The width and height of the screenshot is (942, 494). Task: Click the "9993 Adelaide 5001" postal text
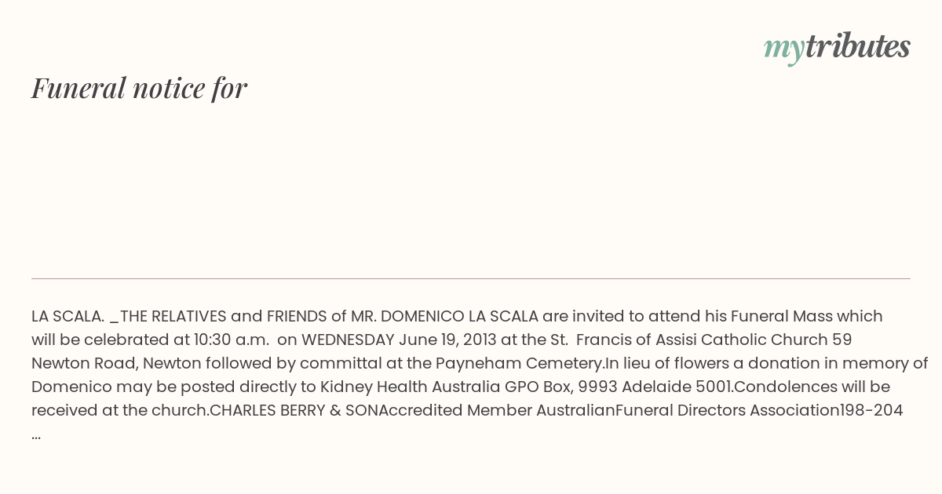point(655,387)
